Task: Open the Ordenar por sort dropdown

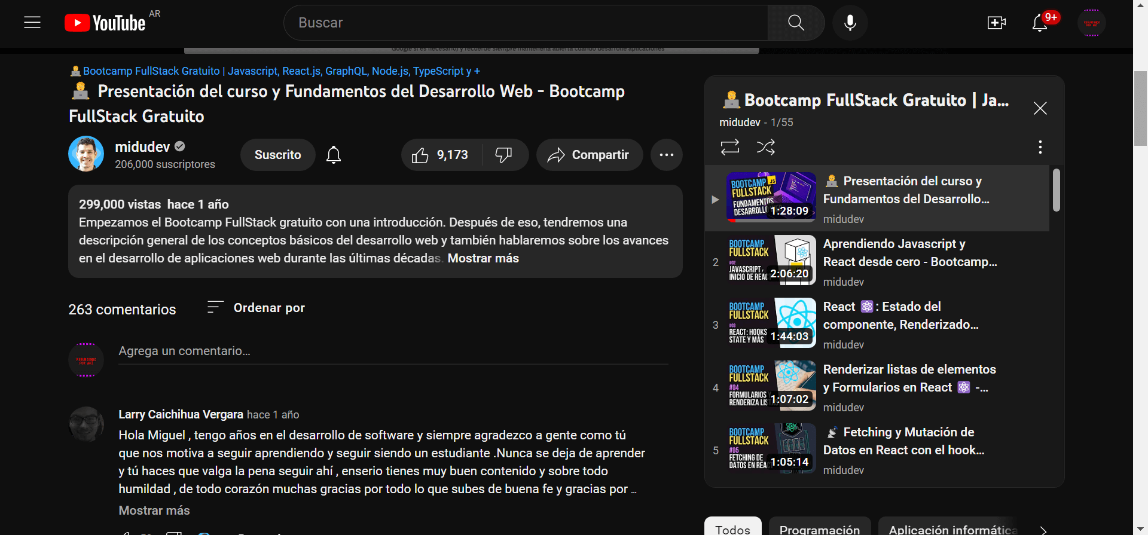Action: [256, 308]
